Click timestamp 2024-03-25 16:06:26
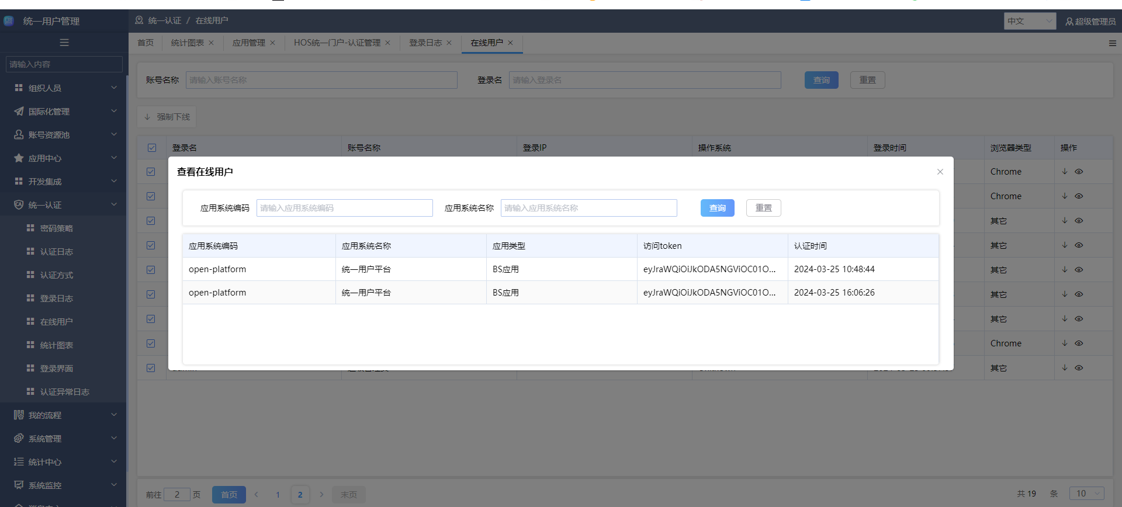 tap(834, 293)
